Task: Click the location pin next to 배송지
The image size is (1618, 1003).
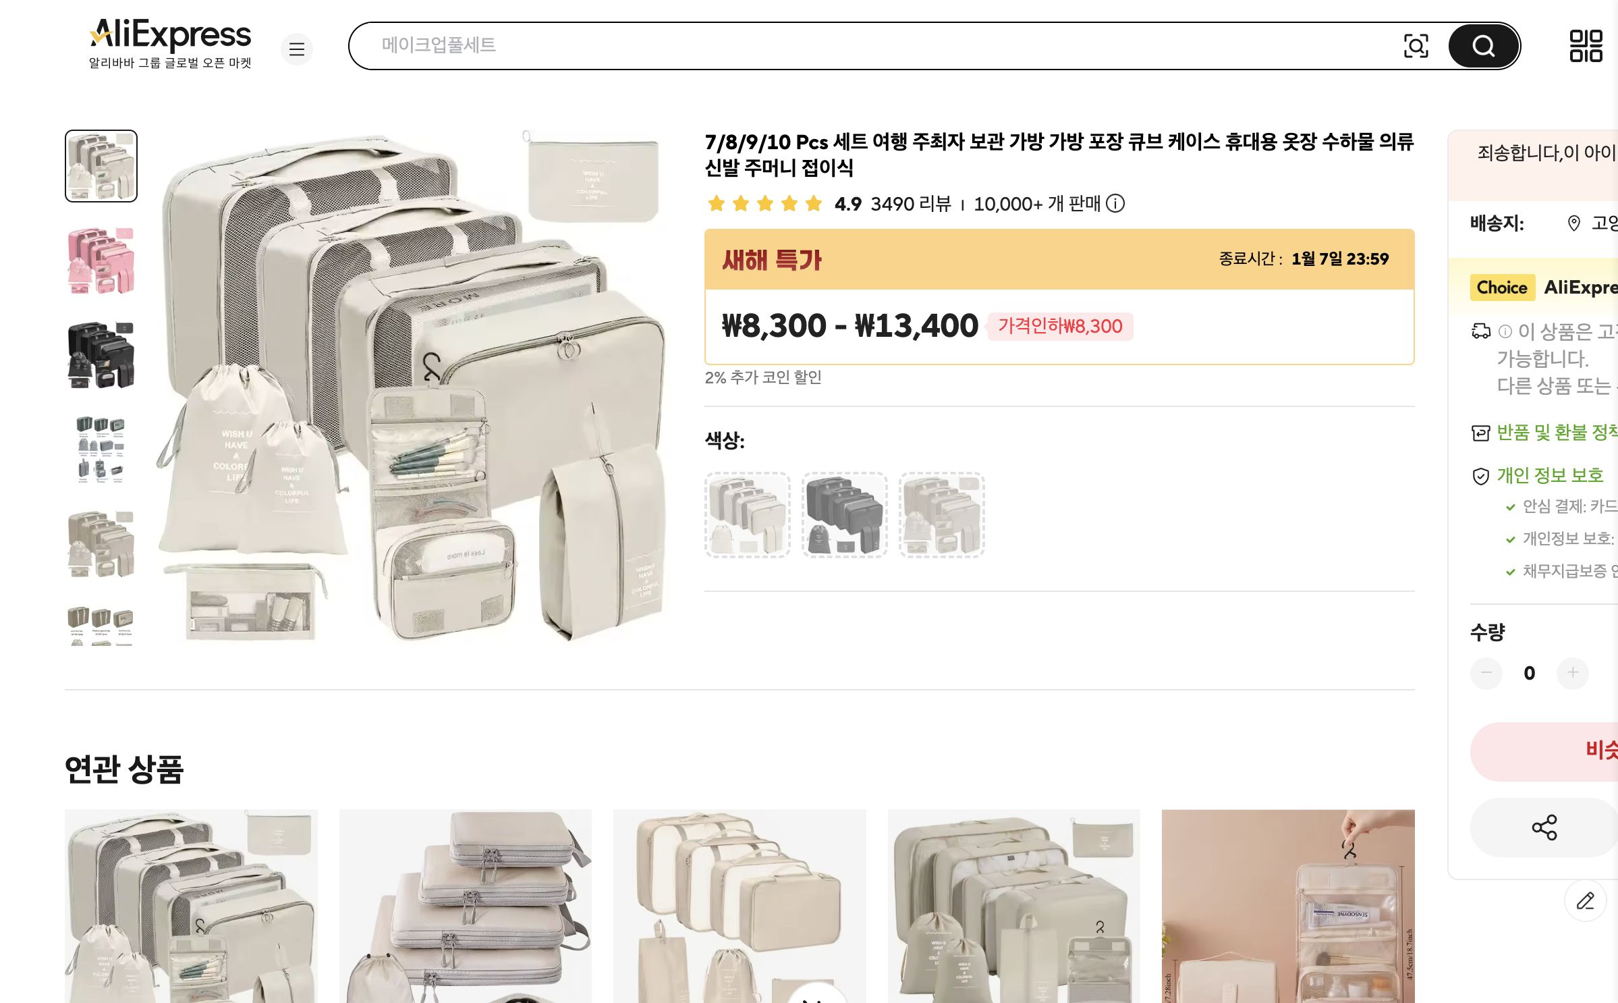Action: point(1574,223)
